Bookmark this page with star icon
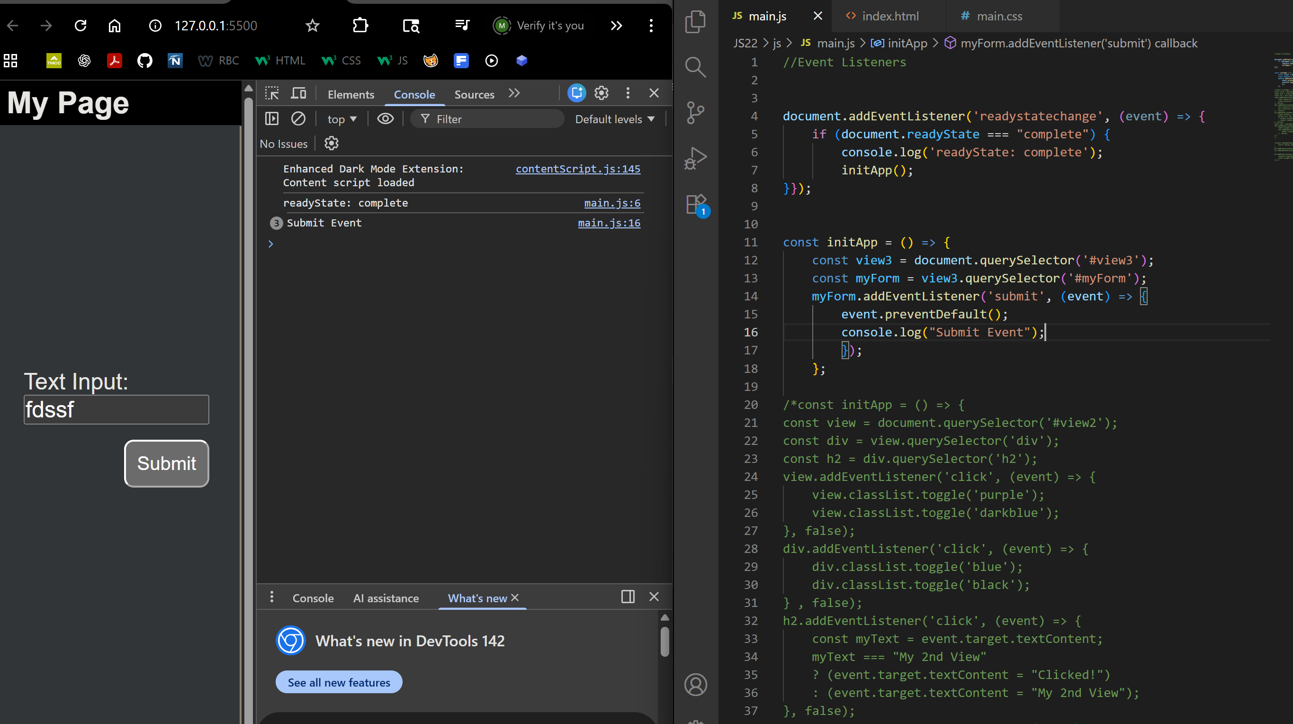Viewport: 1293px width, 724px height. coord(312,26)
